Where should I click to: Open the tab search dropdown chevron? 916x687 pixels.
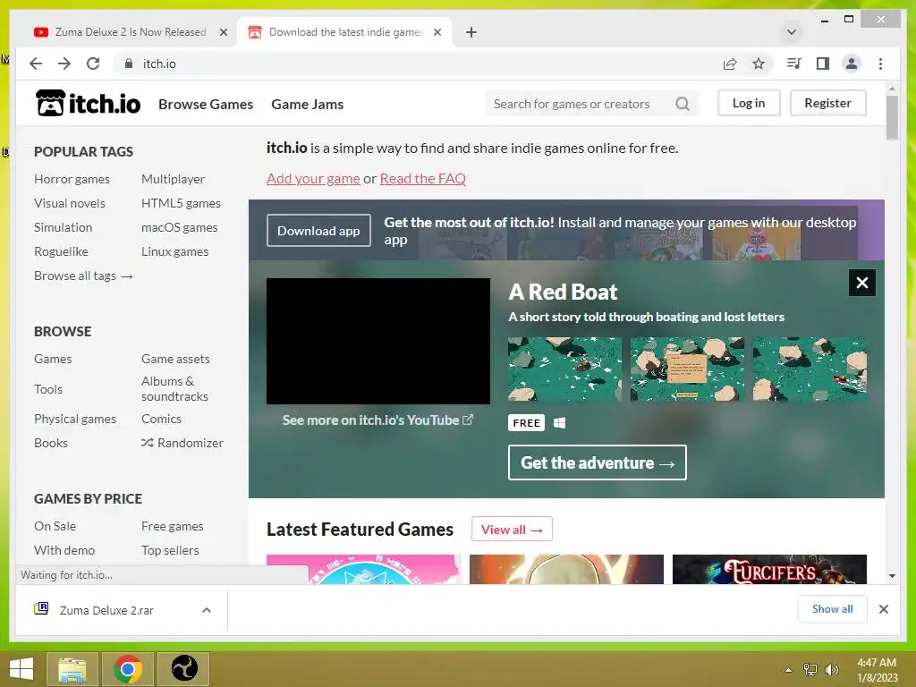(x=792, y=32)
